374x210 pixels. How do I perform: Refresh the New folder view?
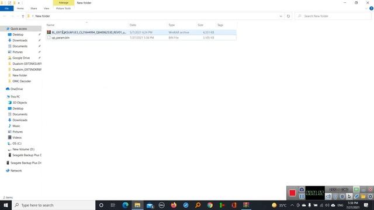click(288, 16)
